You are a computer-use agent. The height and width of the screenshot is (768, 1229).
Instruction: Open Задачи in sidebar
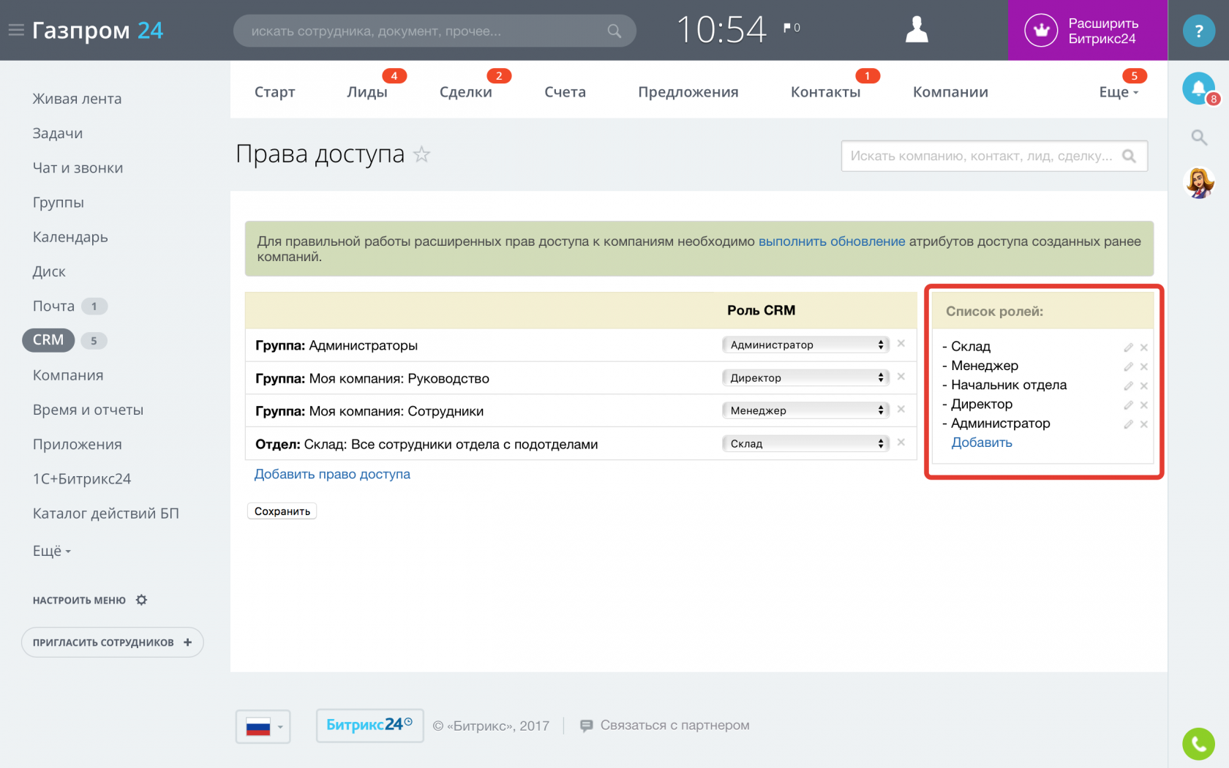click(58, 133)
